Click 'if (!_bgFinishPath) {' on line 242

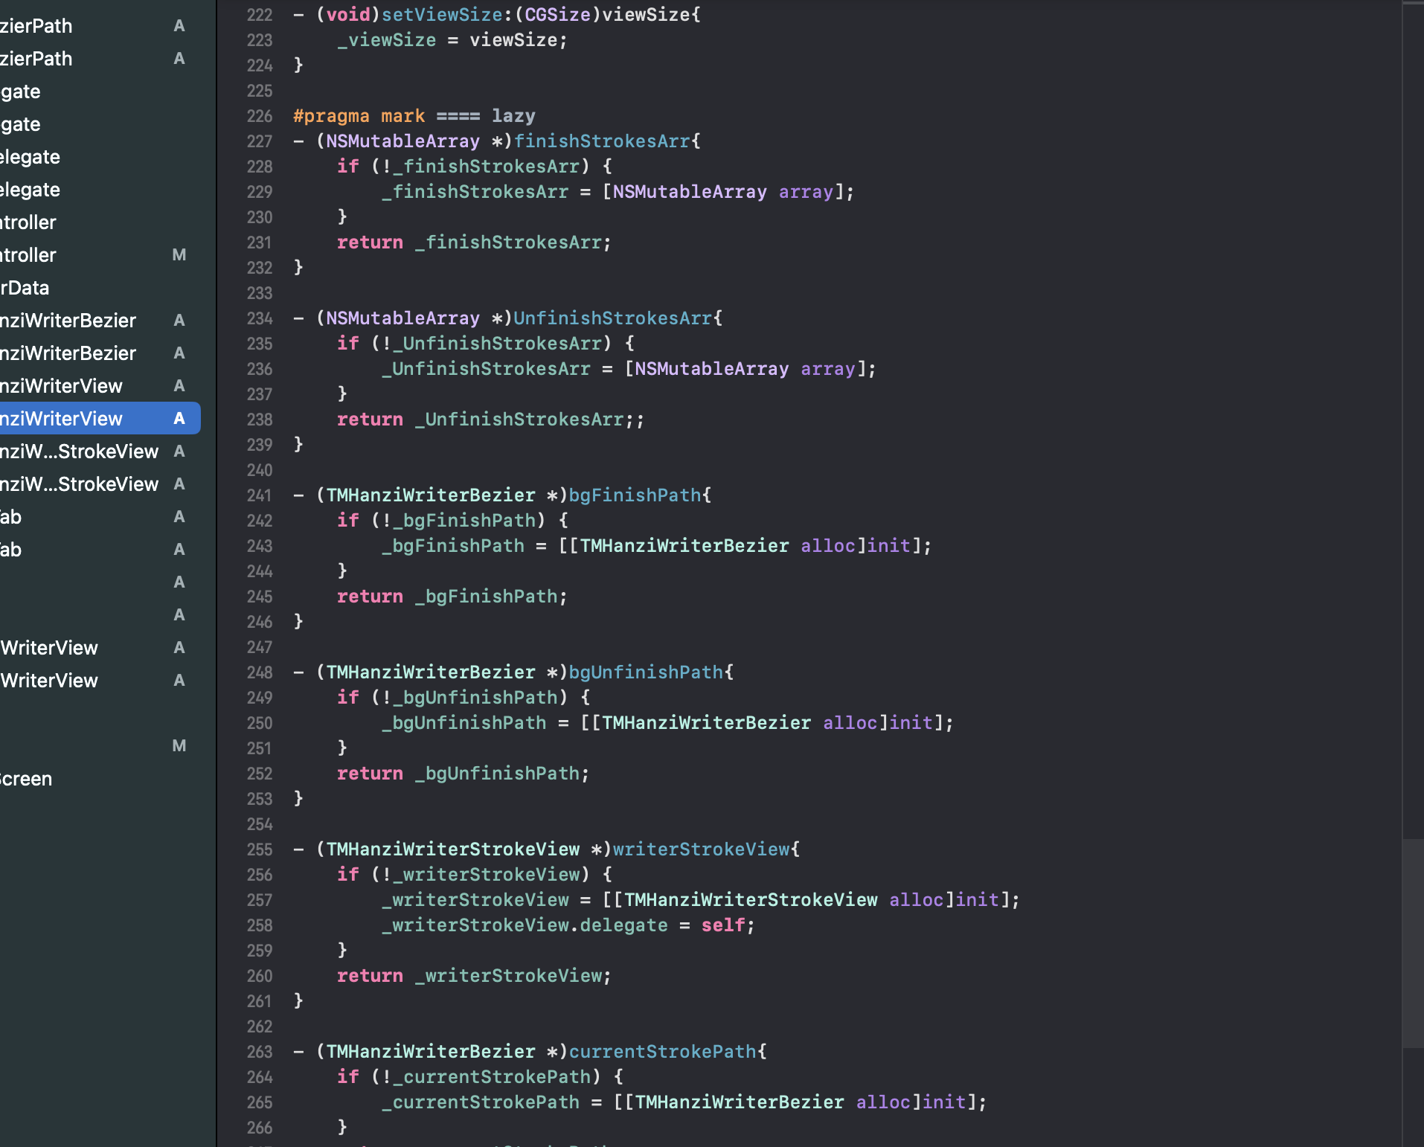(452, 521)
